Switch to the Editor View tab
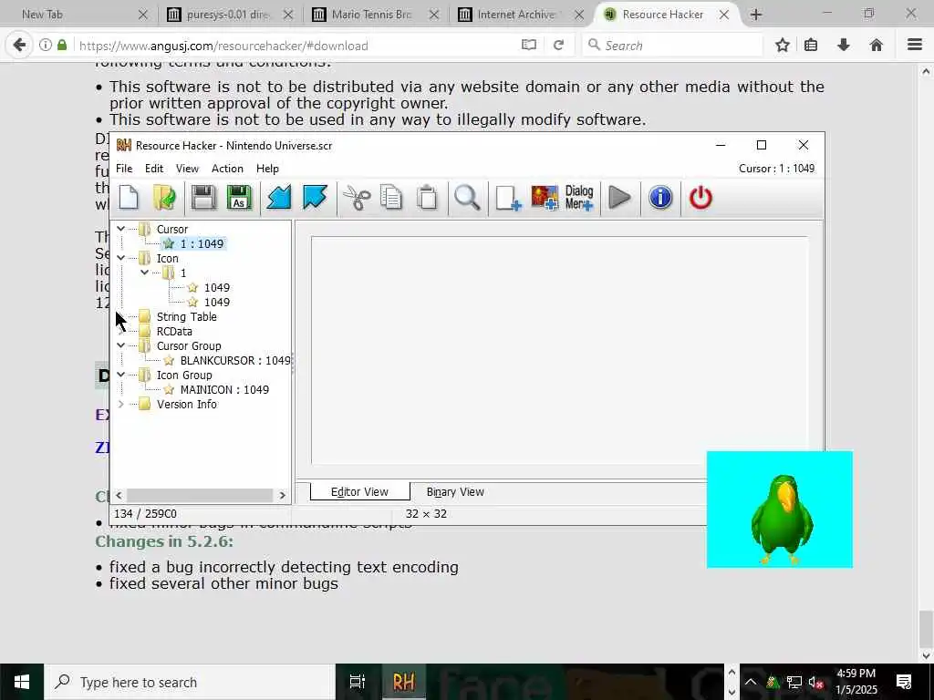 pos(359,491)
